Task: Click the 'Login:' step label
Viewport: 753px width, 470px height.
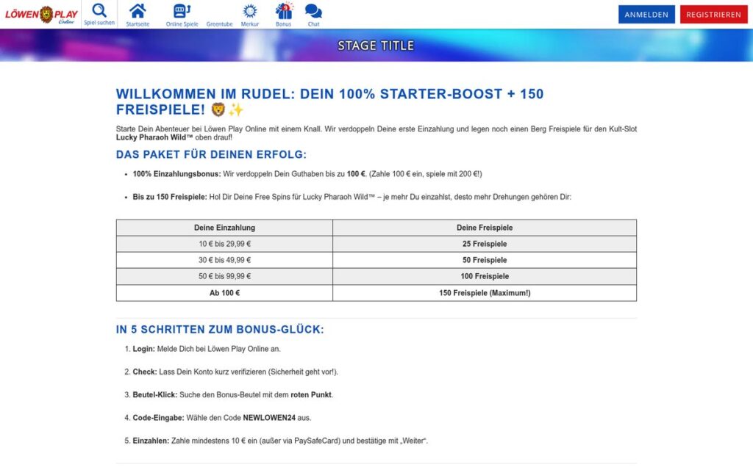Action: [143, 349]
